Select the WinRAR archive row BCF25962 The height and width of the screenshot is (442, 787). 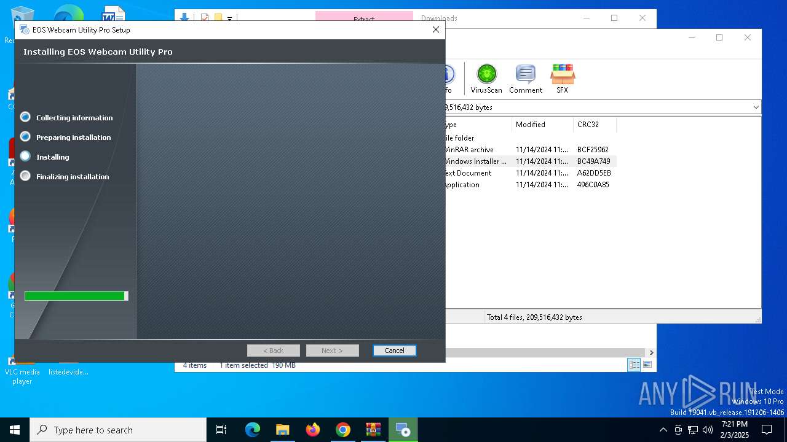[x=530, y=150]
